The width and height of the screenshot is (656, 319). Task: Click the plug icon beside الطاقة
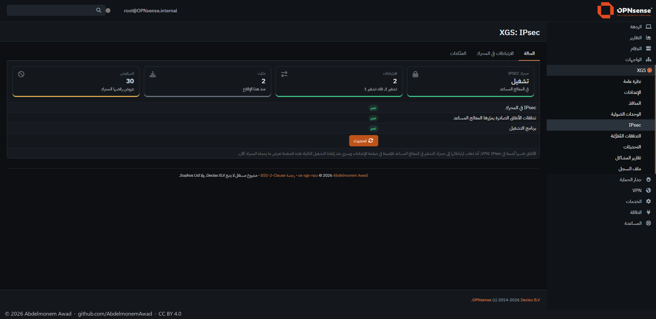[x=648, y=212]
